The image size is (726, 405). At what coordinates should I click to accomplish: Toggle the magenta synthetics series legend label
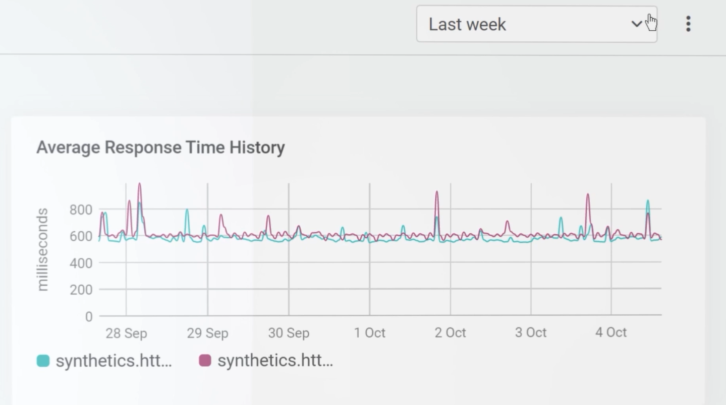275,361
